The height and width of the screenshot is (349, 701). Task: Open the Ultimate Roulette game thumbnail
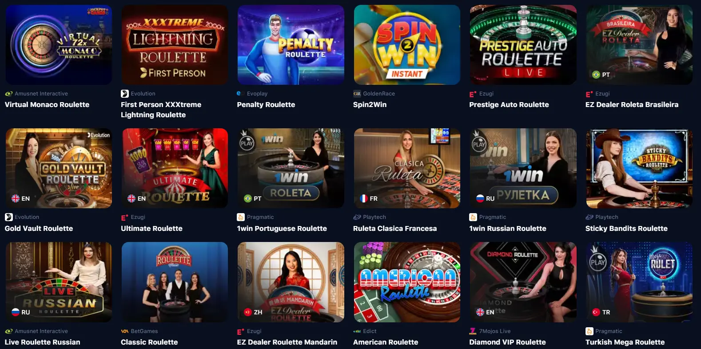pos(175,168)
